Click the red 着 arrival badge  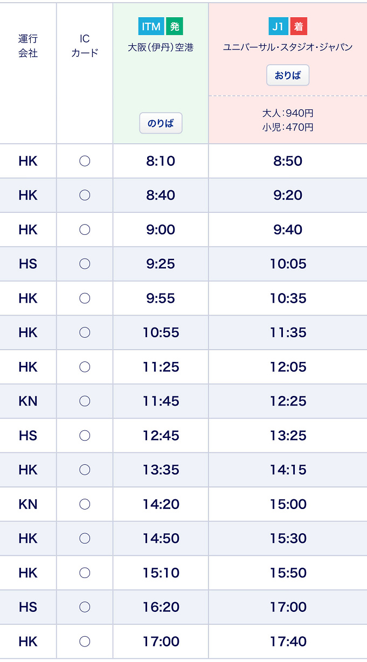299,26
